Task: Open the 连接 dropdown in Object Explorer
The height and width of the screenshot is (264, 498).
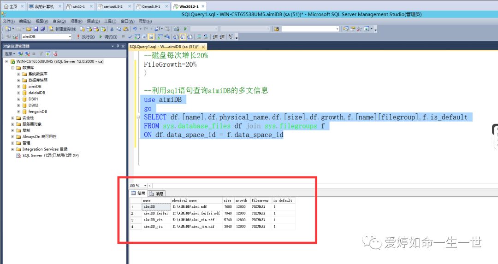Action: 10,54
